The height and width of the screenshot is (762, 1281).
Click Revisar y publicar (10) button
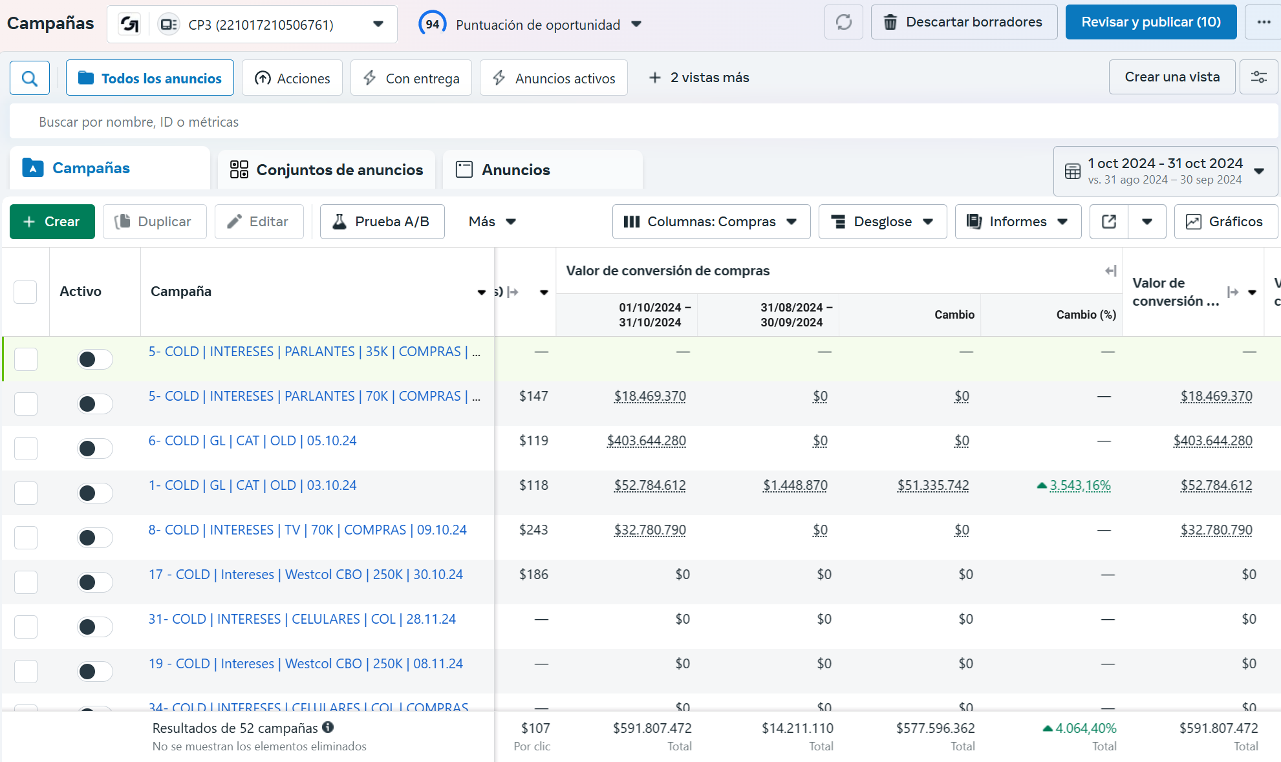[x=1151, y=22]
